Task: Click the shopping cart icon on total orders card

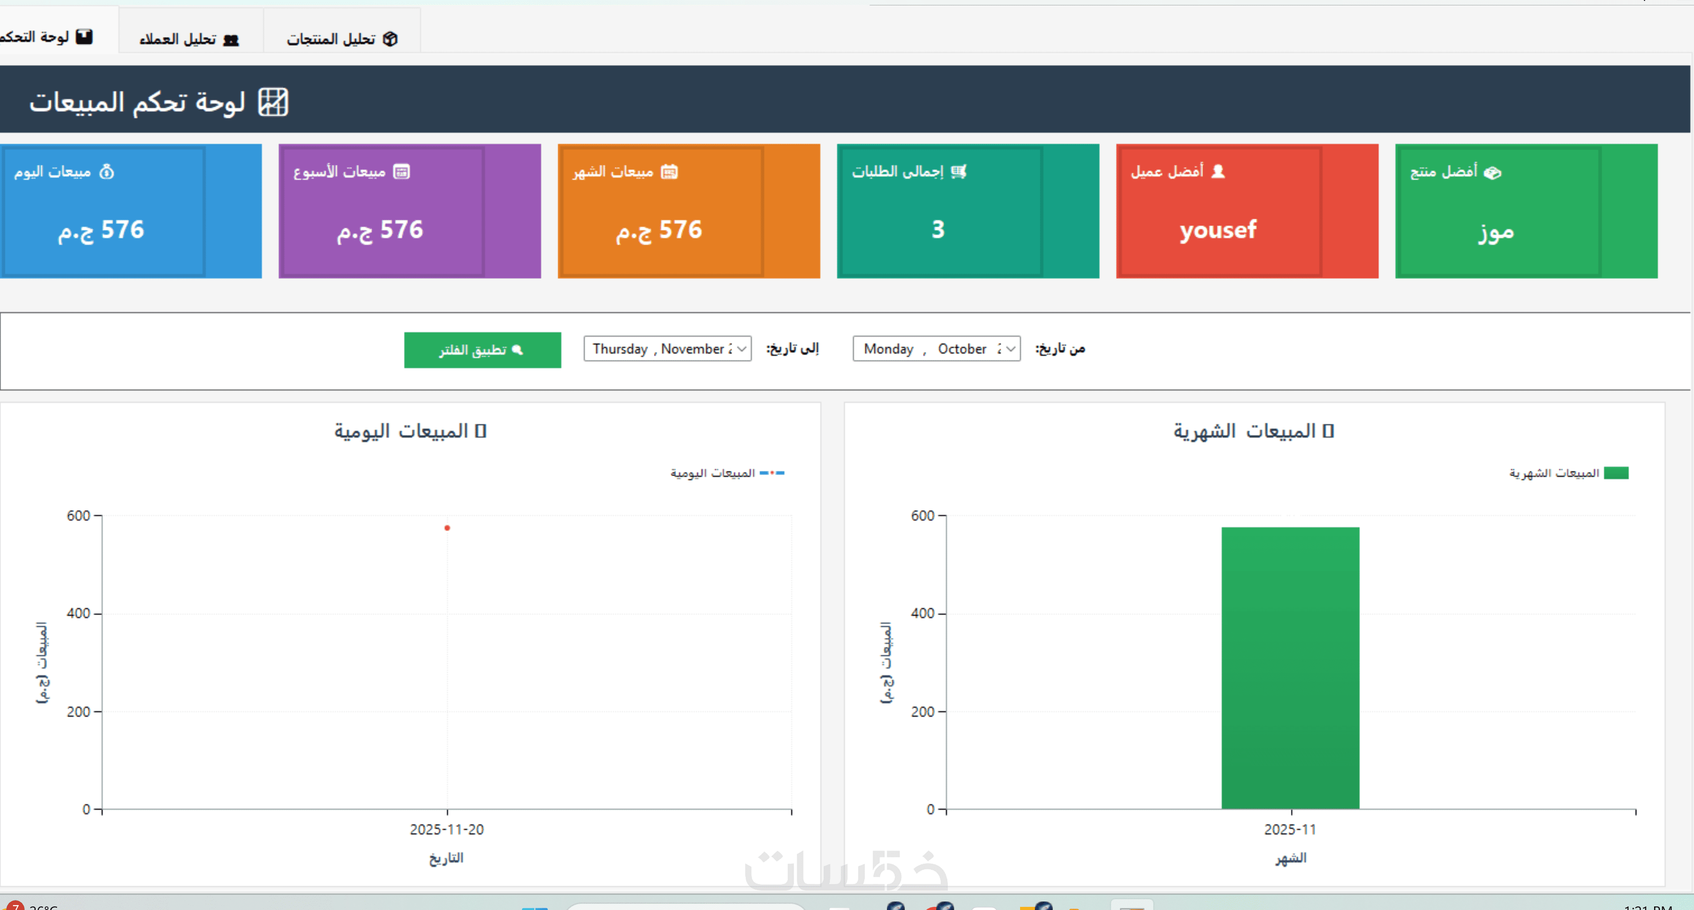Action: point(959,172)
